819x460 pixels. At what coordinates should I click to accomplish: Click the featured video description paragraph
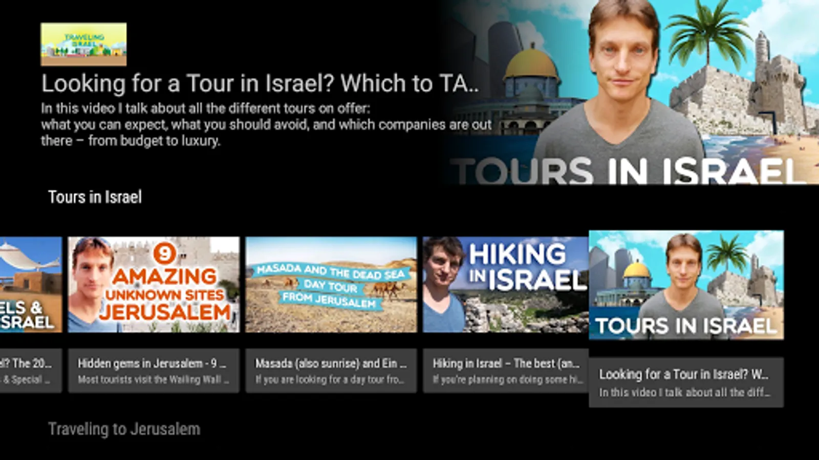click(266, 125)
